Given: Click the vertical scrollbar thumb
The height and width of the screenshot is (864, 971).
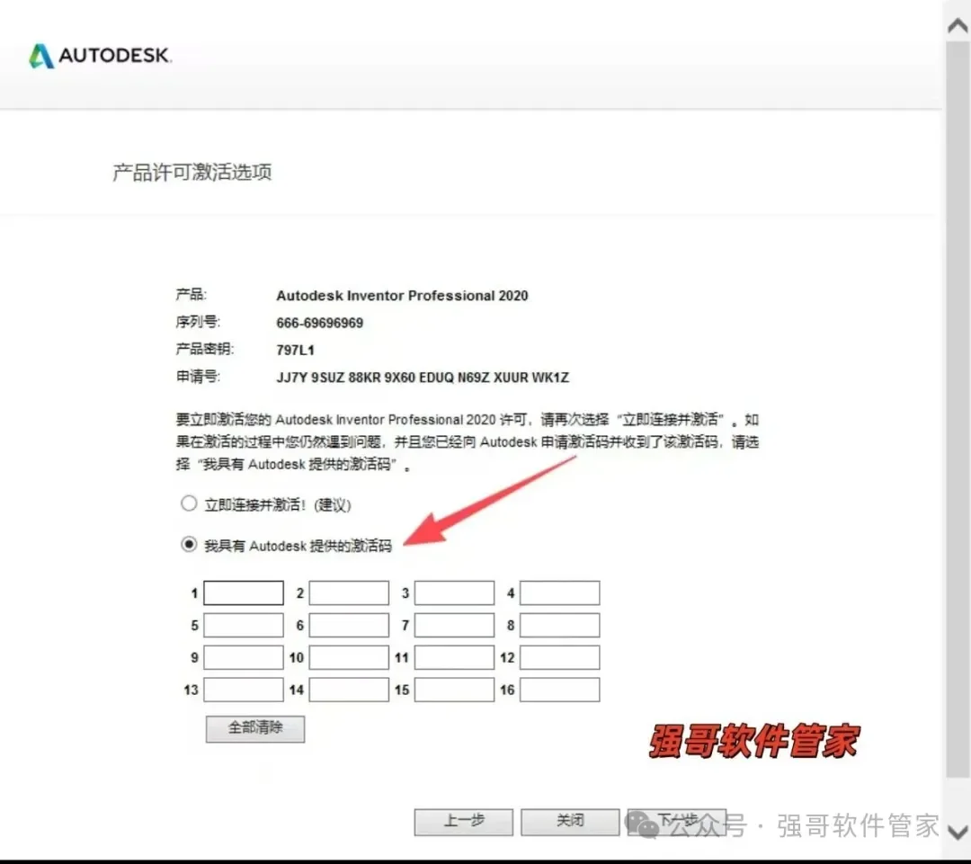Looking at the screenshot, I should (958, 409).
